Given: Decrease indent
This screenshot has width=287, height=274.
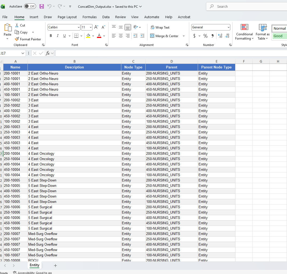Looking at the screenshot, I should pos(135,36).
